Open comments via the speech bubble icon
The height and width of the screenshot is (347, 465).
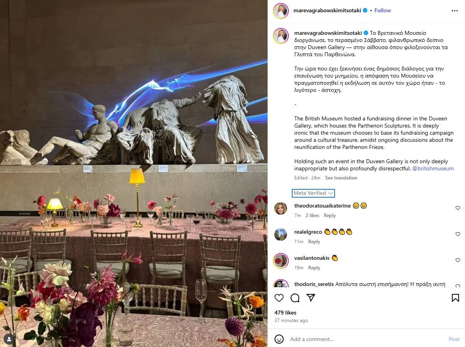pyautogui.click(x=295, y=298)
